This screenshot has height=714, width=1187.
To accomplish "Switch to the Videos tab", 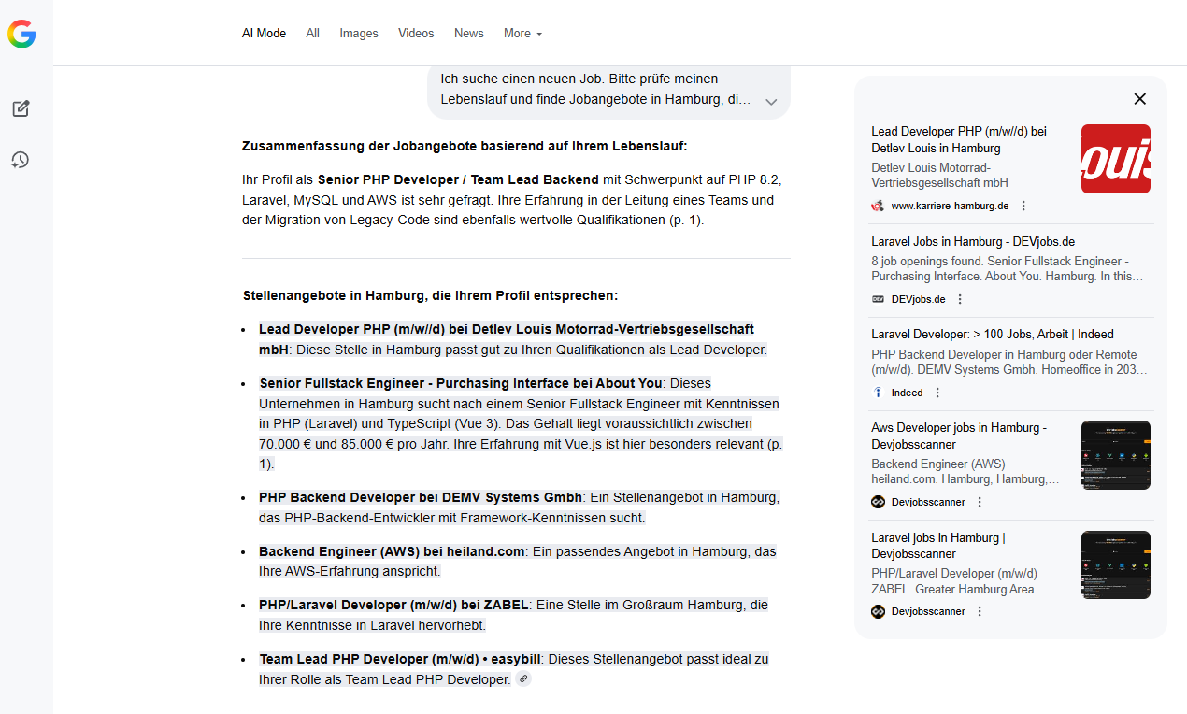I will 416,34.
